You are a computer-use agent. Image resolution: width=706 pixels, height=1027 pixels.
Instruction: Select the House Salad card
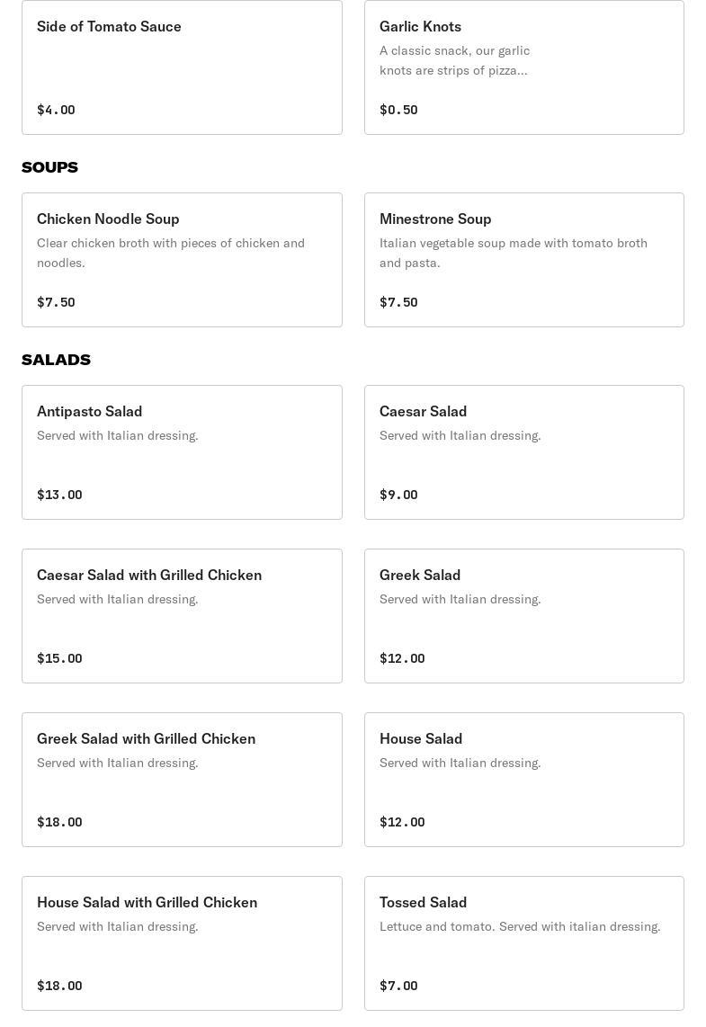point(523,780)
